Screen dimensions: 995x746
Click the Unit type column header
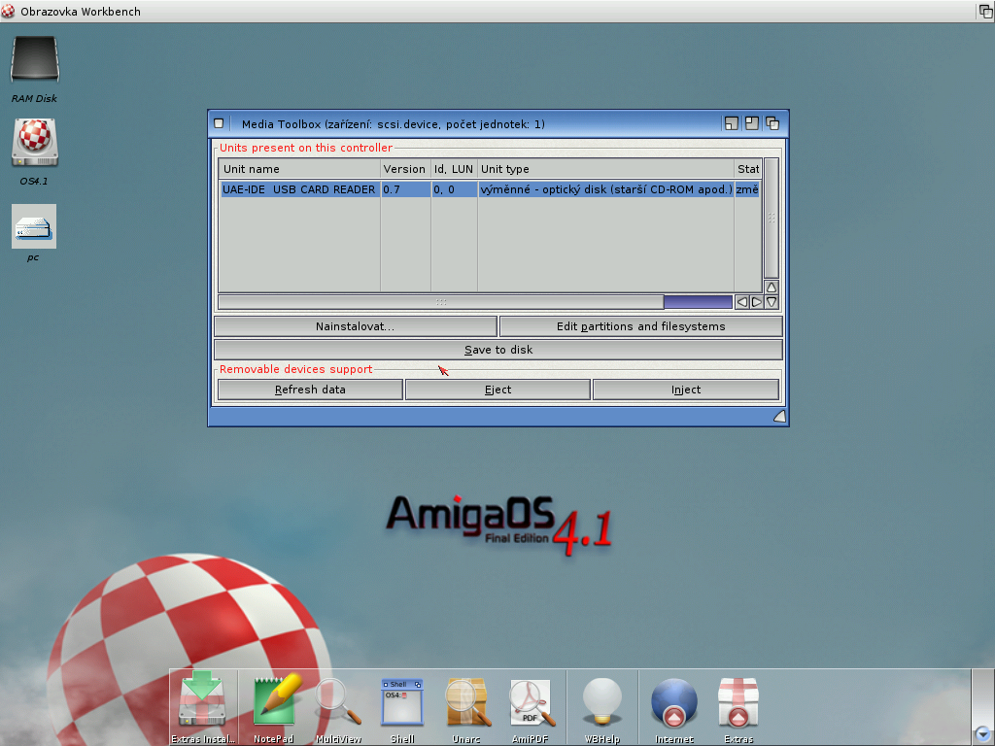pos(604,169)
